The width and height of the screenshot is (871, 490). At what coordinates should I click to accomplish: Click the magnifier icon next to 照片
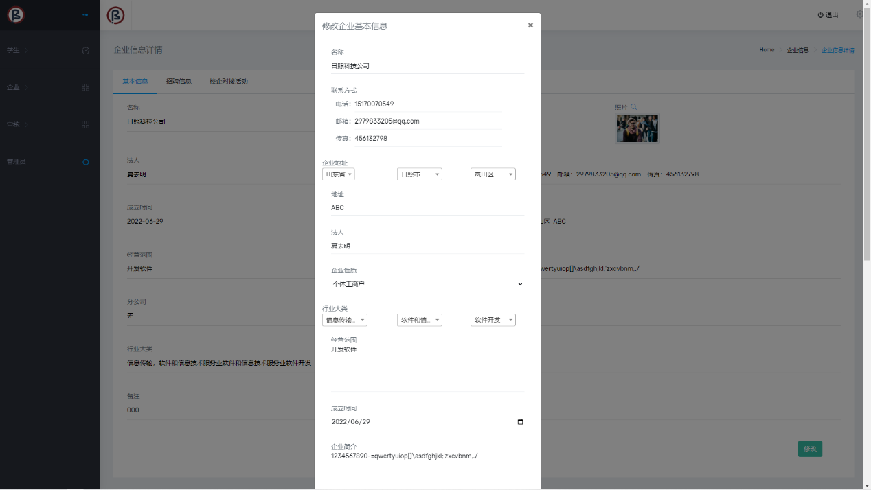(x=633, y=107)
